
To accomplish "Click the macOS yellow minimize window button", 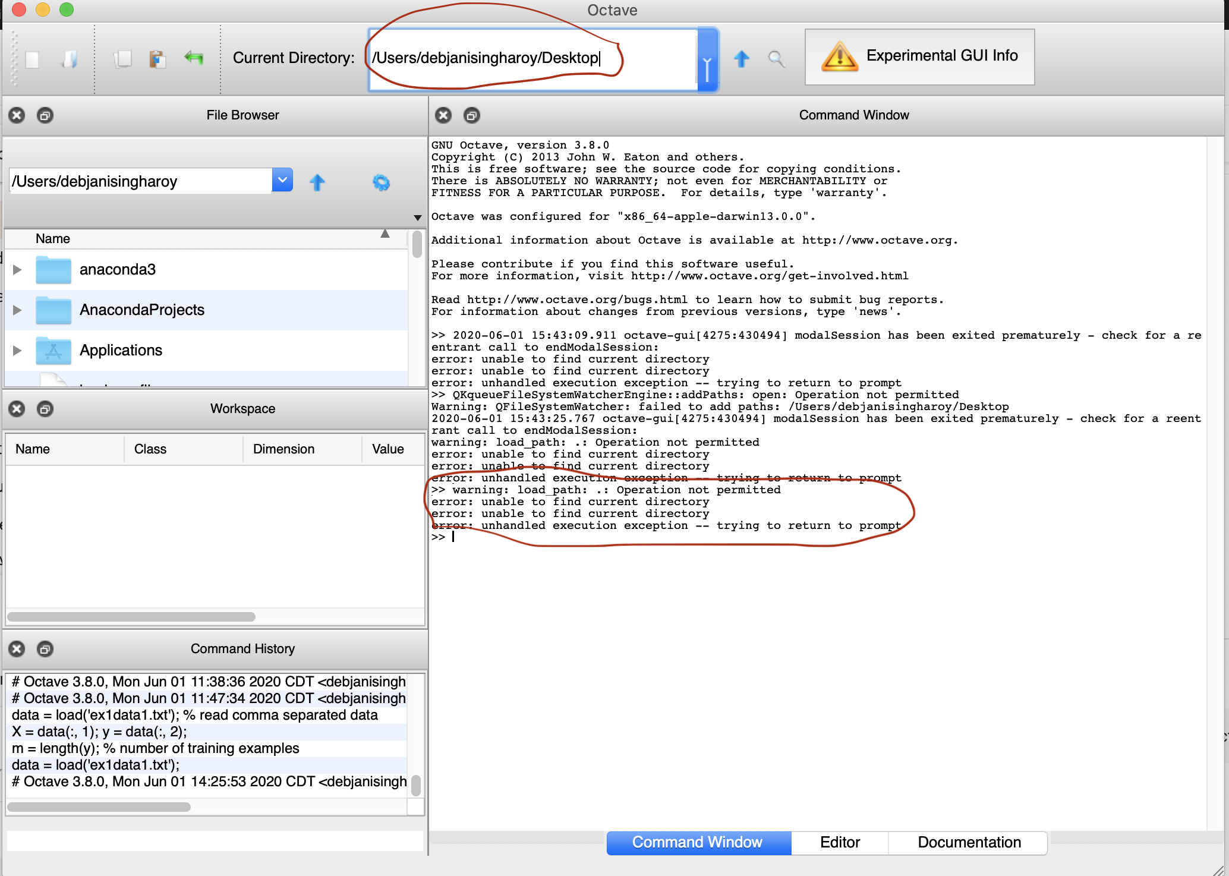I will coord(43,10).
